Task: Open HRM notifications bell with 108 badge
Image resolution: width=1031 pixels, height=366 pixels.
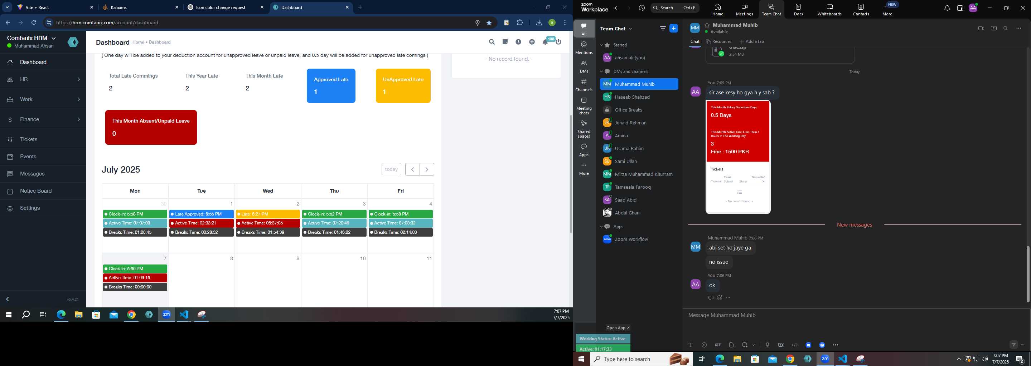Action: (x=546, y=41)
